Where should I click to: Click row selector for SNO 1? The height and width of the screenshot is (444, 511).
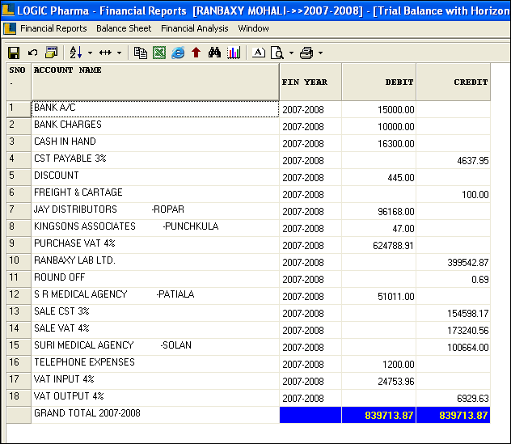pyautogui.click(x=19, y=109)
